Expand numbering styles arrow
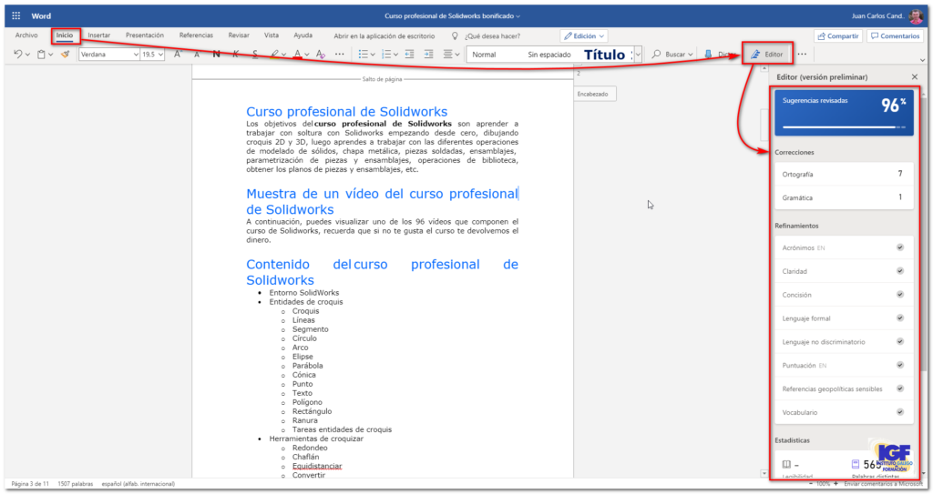933x494 pixels. pyautogui.click(x=395, y=55)
